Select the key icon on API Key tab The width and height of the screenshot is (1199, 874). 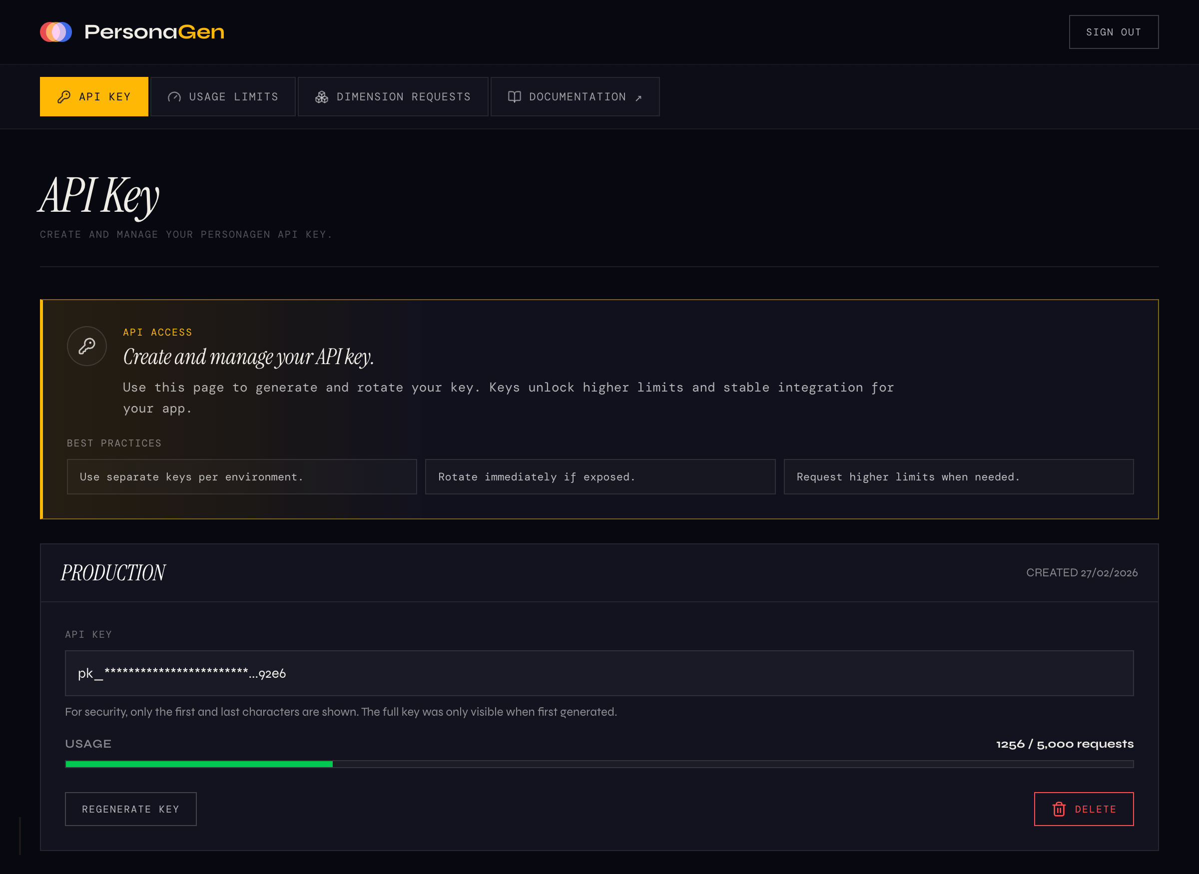[x=65, y=96]
